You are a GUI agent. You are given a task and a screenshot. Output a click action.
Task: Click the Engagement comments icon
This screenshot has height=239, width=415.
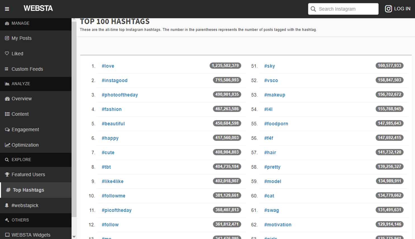(7, 130)
